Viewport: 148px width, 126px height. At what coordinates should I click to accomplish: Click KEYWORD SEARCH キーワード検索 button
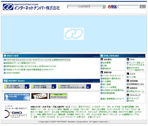tap(44, 87)
